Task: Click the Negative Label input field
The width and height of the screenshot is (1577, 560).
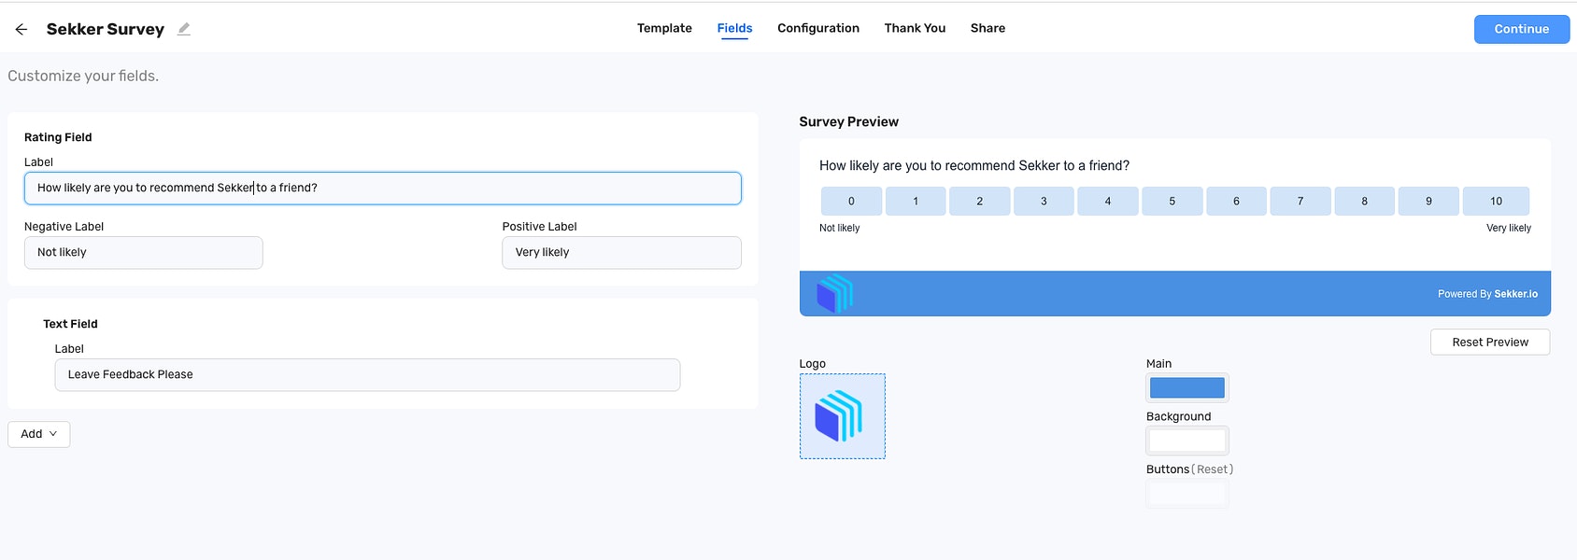Action: coord(144,253)
